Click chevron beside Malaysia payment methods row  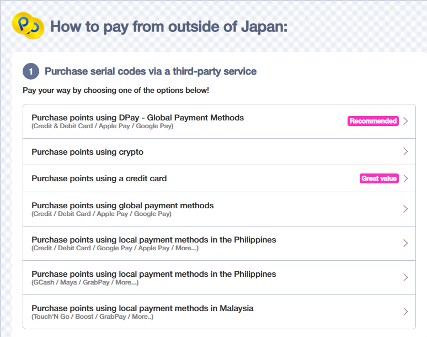(405, 312)
